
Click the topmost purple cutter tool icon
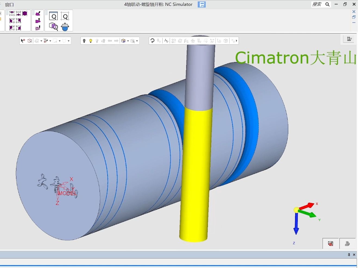(x=38, y=14)
